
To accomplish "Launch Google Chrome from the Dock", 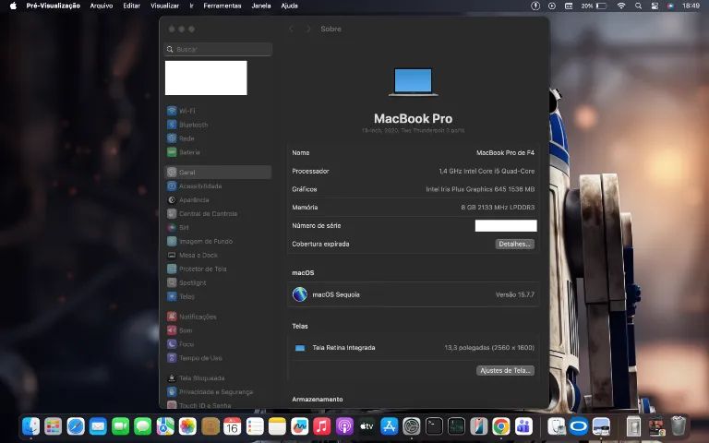I will tap(501, 426).
